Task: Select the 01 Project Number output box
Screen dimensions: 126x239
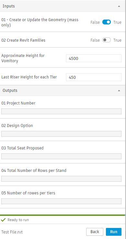Action: click(61, 111)
